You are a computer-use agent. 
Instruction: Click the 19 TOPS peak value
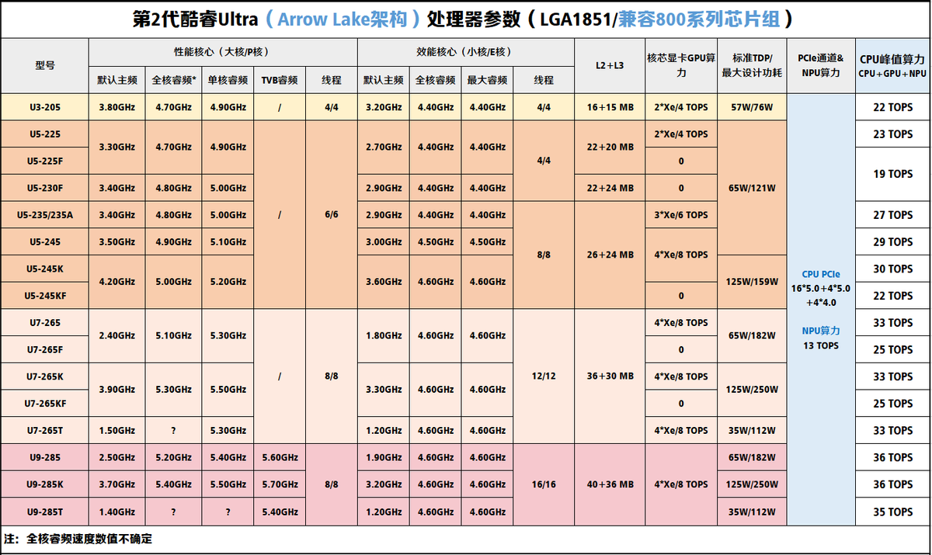tap(892, 175)
